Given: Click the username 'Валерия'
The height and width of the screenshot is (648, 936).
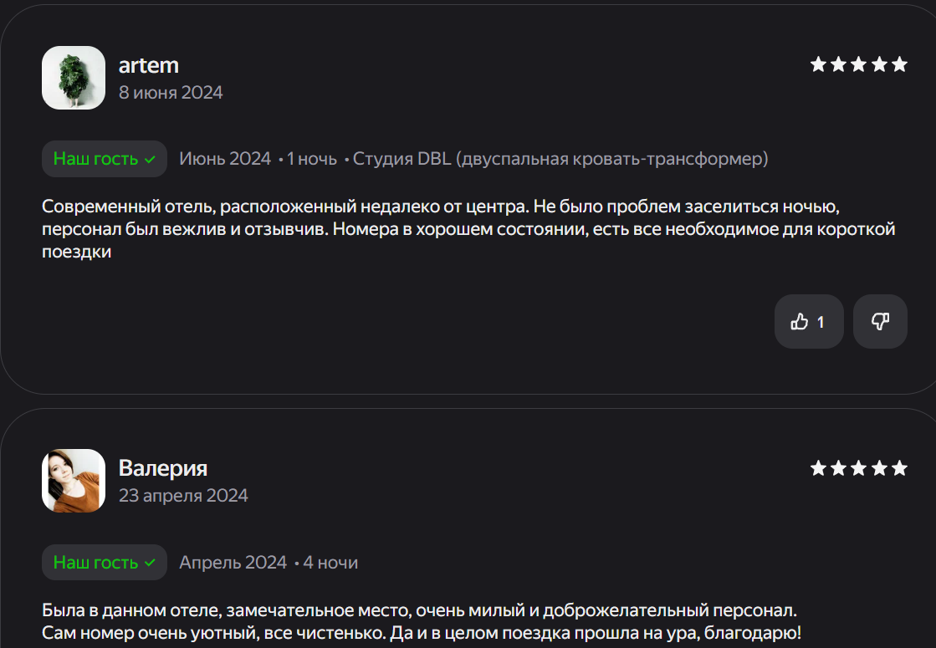Looking at the screenshot, I should click(163, 468).
